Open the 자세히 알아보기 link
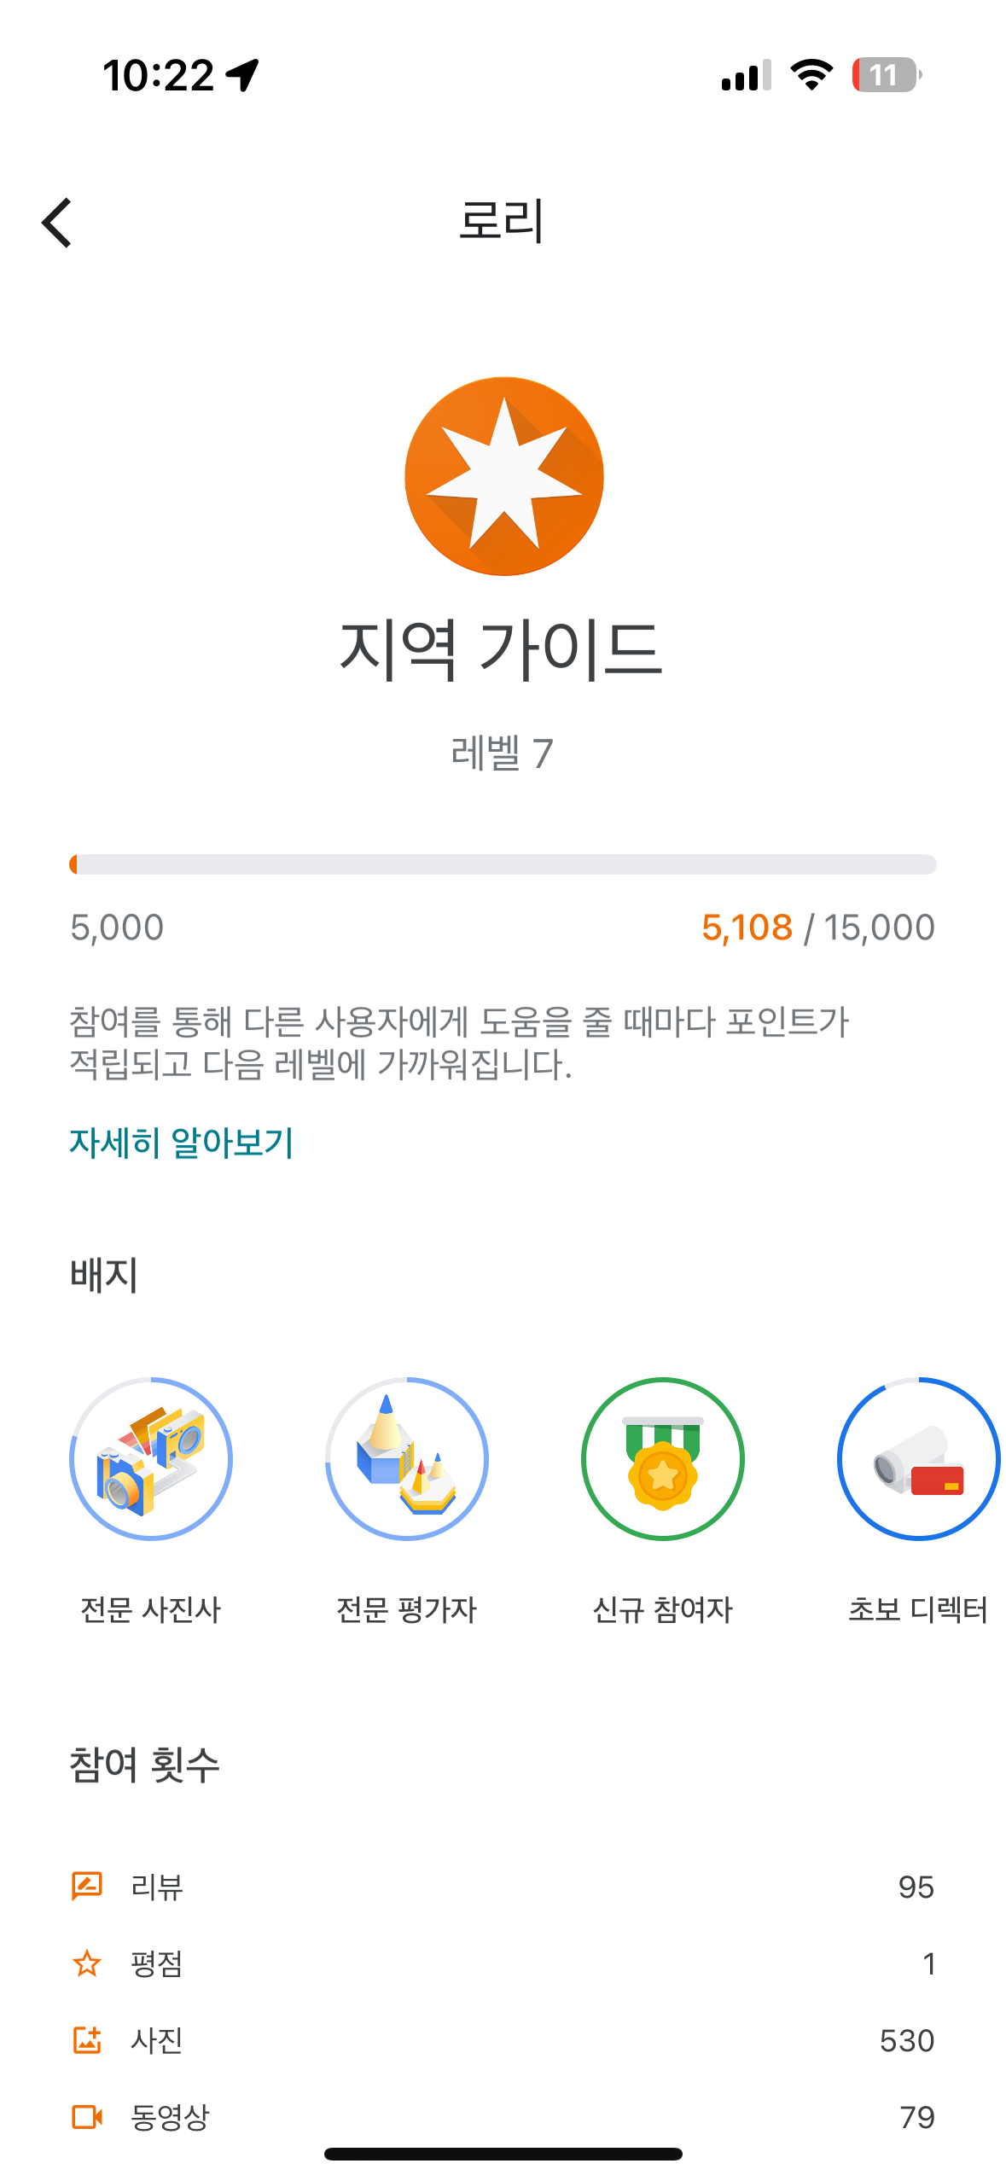This screenshot has height=2181, width=1006. 182,1143
